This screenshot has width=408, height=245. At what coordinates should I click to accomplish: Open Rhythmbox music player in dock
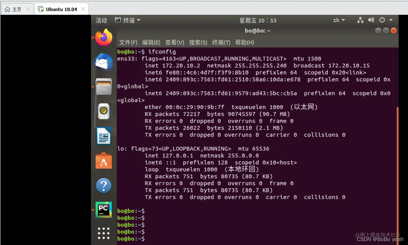pos(103,111)
